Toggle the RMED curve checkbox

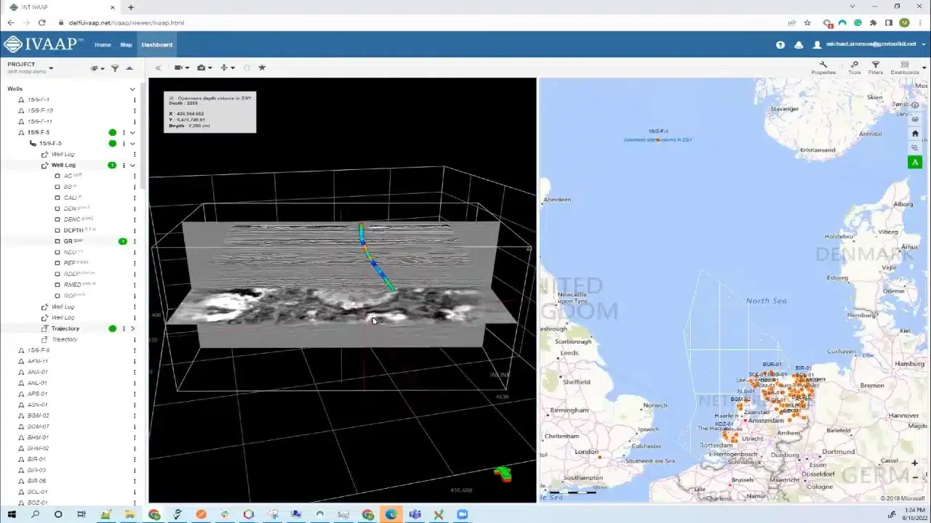pyautogui.click(x=58, y=285)
